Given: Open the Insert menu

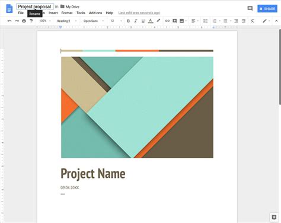Looking at the screenshot, I should click(x=53, y=13).
